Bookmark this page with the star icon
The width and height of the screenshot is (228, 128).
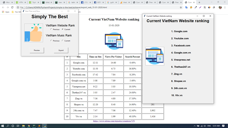click(181, 7)
